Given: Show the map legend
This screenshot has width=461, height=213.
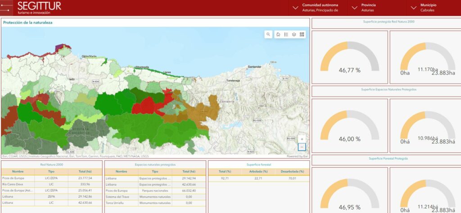Looking at the screenshot, I should click(x=286, y=34).
